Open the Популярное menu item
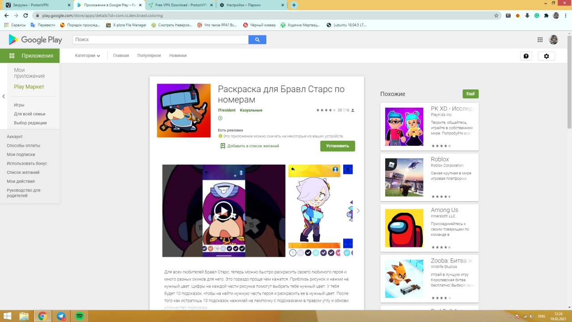 149,55
